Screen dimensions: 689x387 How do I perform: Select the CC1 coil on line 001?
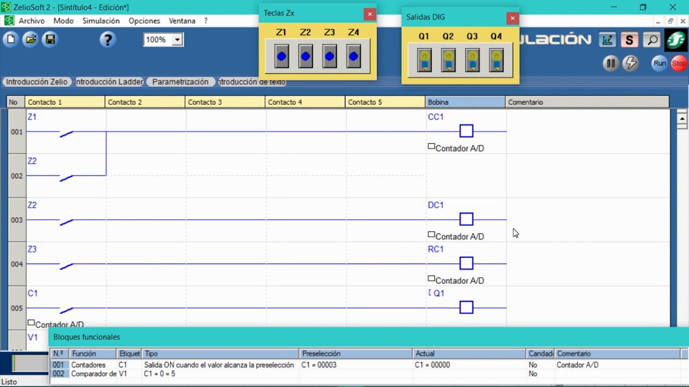[466, 131]
